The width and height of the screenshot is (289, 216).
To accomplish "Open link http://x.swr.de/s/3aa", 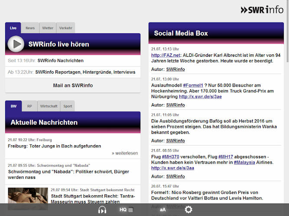I will click(172, 168).
